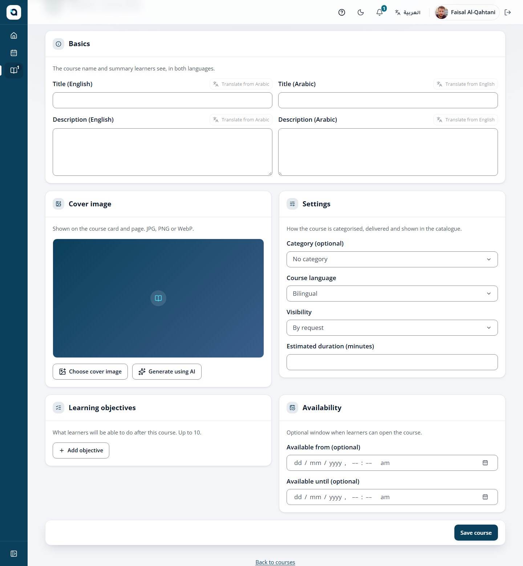Click the Basics info icon
This screenshot has width=523, height=566.
[x=58, y=44]
